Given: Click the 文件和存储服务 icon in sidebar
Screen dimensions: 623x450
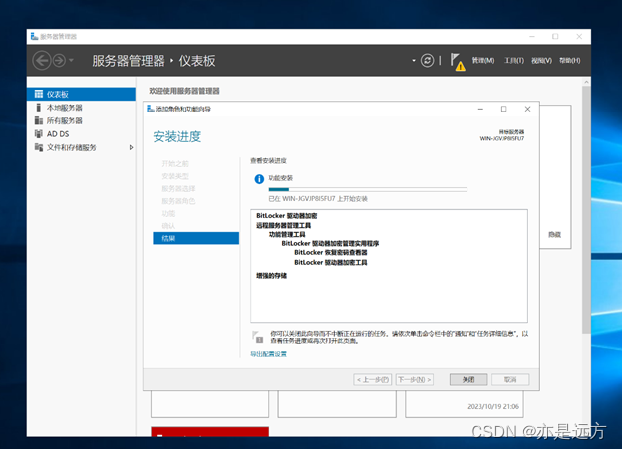Looking at the screenshot, I should point(39,147).
